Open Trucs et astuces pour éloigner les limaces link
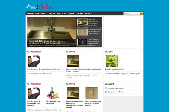 pyautogui.click(x=123, y=74)
